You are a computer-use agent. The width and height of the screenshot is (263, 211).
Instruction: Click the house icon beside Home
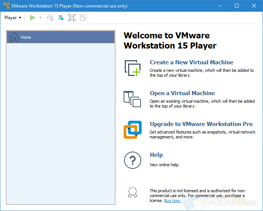(x=14, y=37)
